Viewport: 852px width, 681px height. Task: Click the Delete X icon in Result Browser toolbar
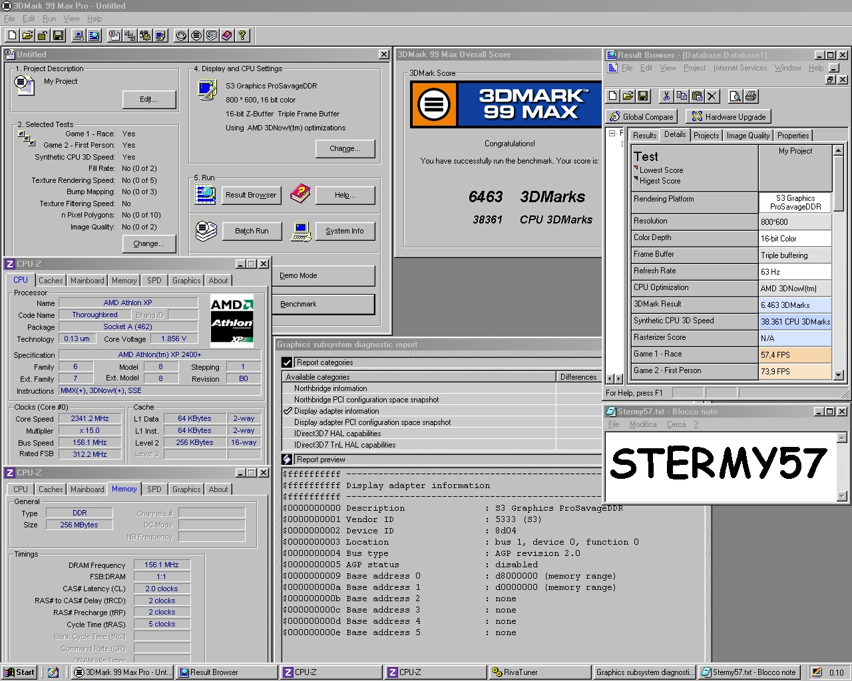point(712,96)
